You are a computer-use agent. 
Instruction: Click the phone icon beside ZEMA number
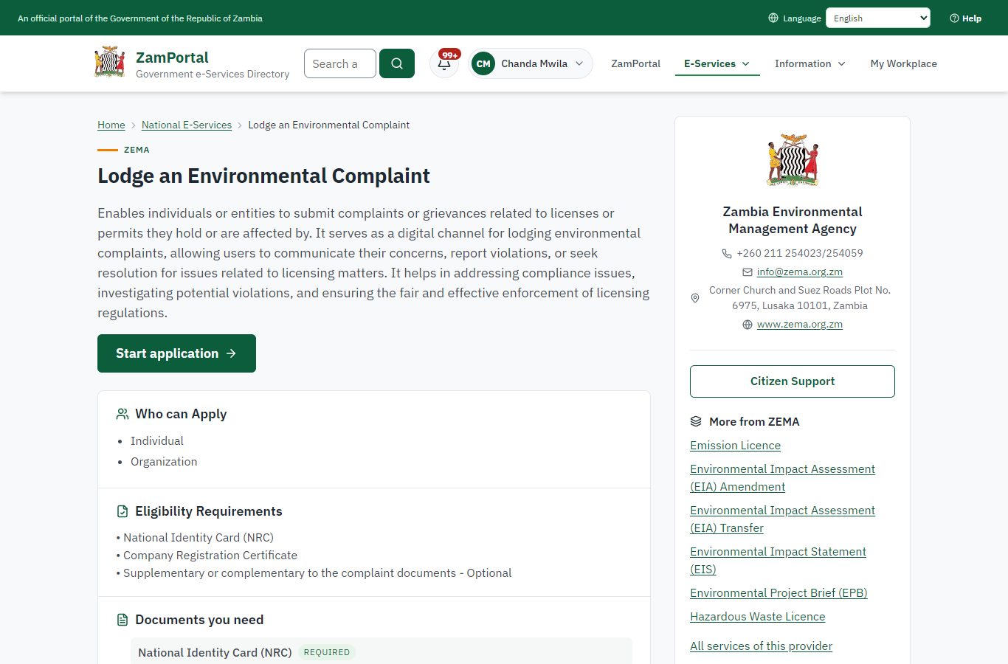[727, 253]
